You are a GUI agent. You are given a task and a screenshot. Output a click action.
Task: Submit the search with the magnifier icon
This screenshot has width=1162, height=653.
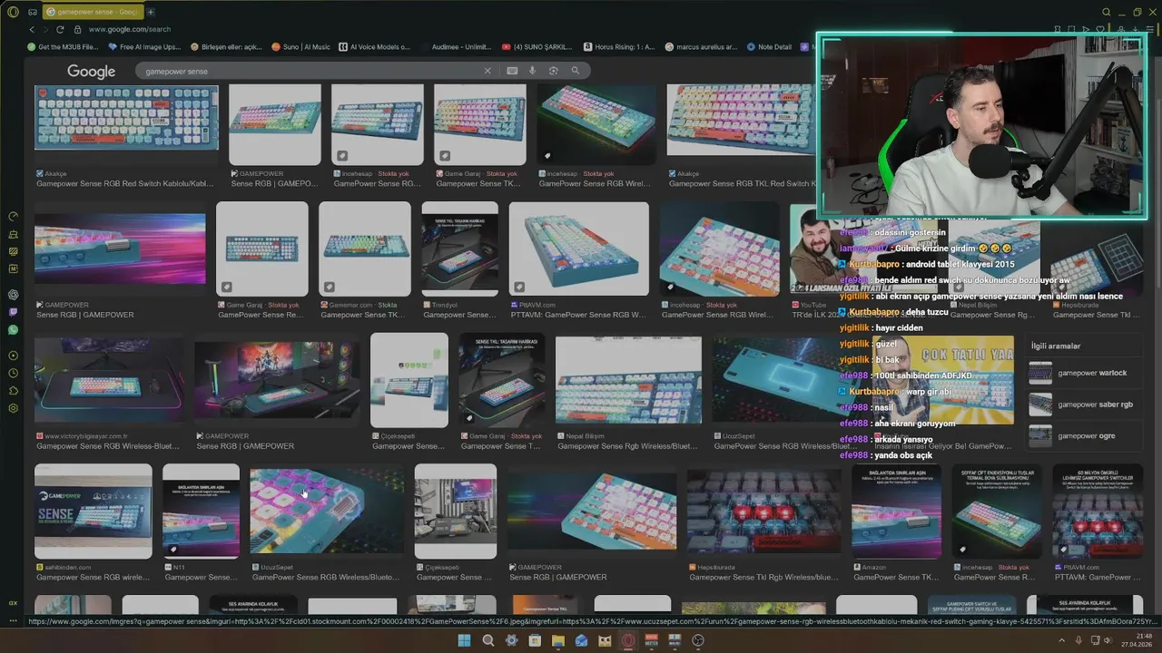(x=575, y=71)
